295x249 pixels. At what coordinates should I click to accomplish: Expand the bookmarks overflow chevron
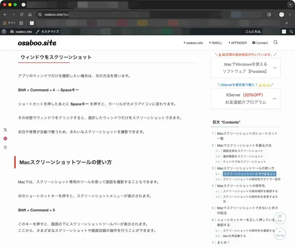[x=287, y=23]
